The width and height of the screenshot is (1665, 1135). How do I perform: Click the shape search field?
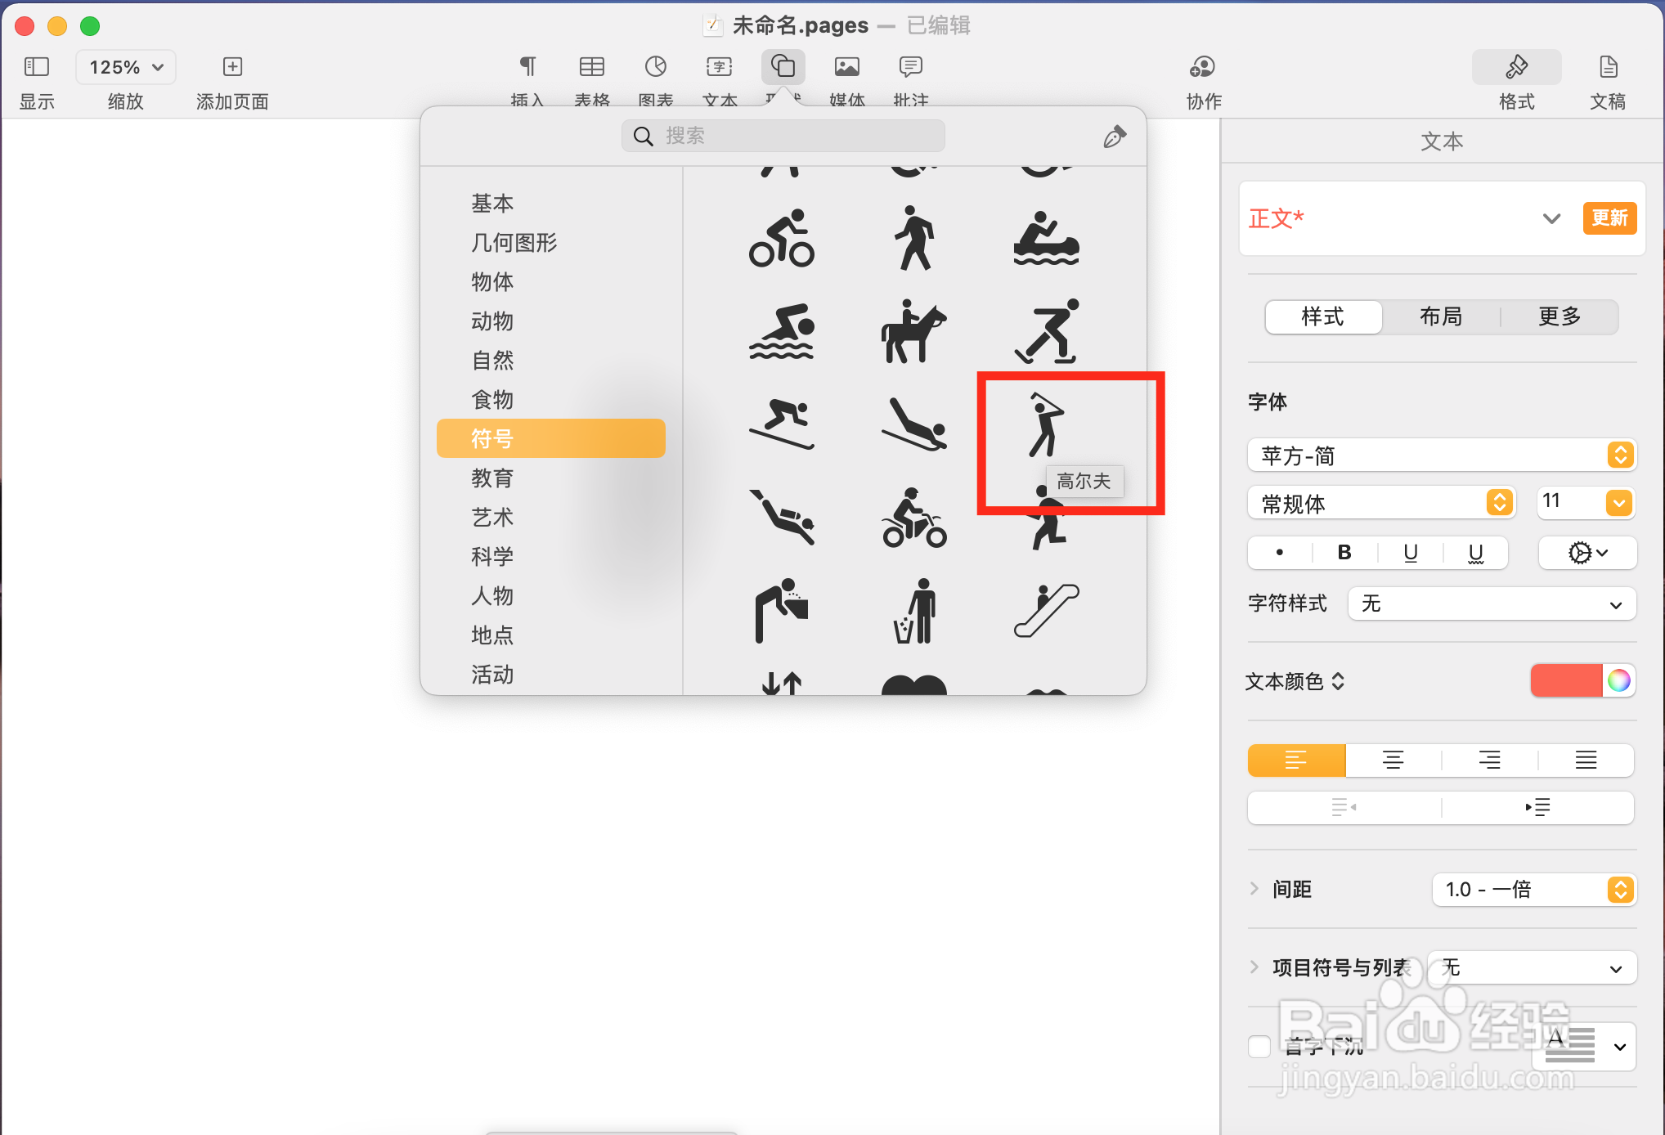point(783,136)
